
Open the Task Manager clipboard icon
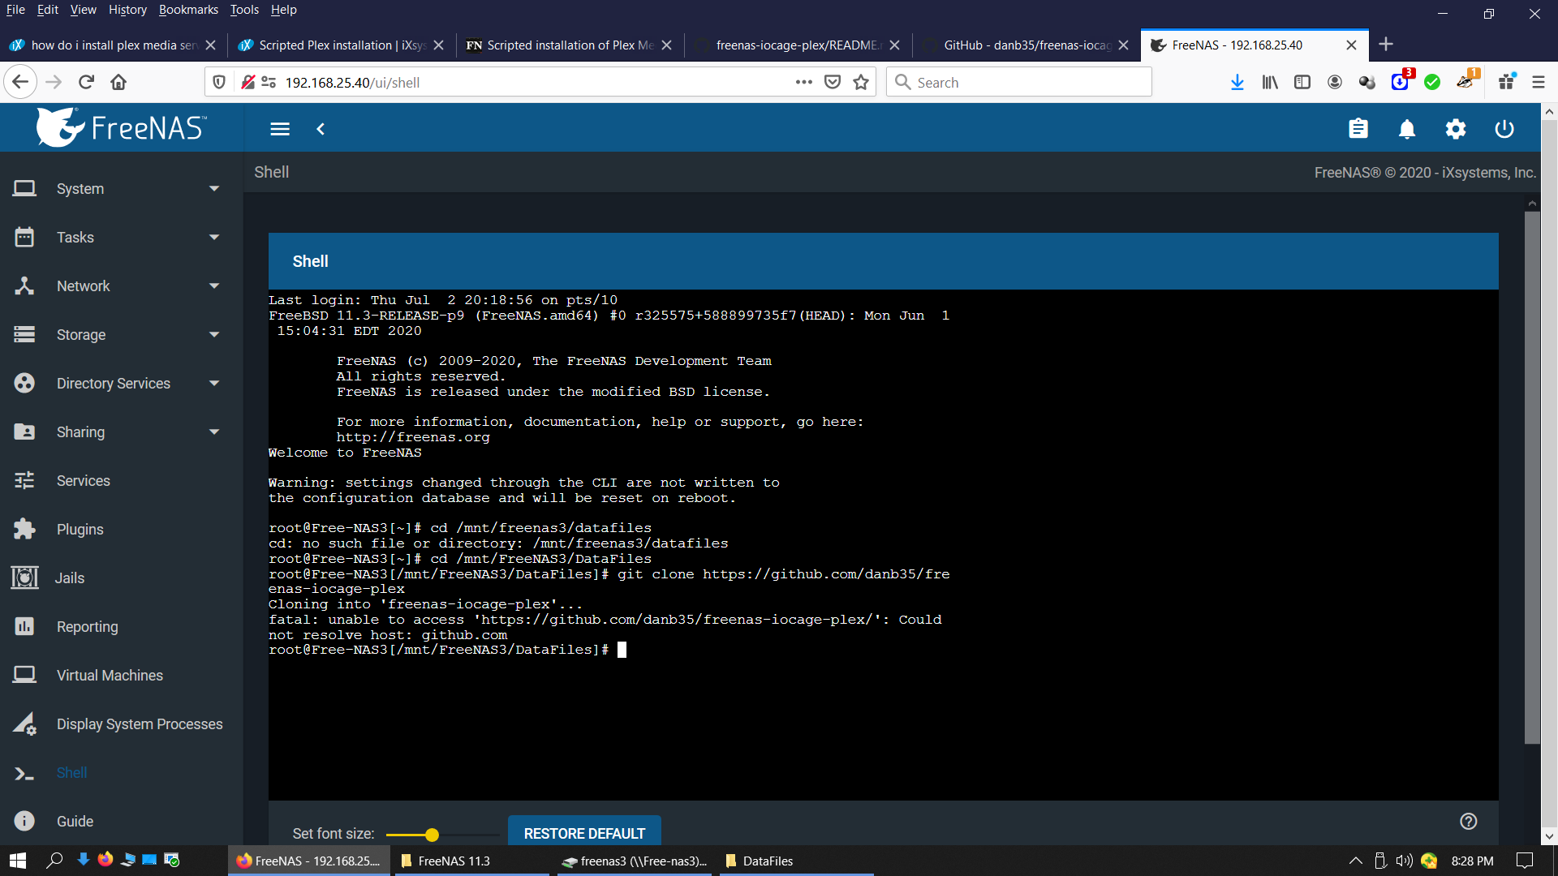(1358, 129)
